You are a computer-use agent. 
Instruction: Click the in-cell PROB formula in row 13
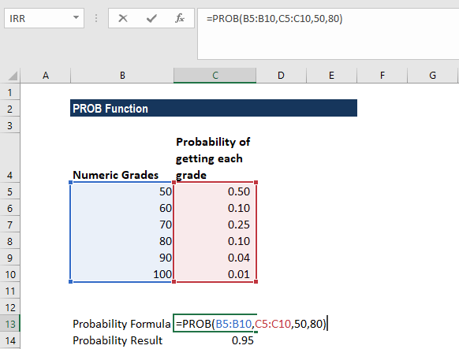tap(251, 324)
